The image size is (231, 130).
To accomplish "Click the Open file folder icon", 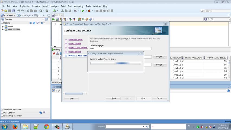I will click(x=6, y=11).
